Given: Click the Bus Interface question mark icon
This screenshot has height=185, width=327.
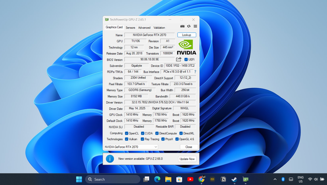Looking at the screenshot, I should coord(195,72).
